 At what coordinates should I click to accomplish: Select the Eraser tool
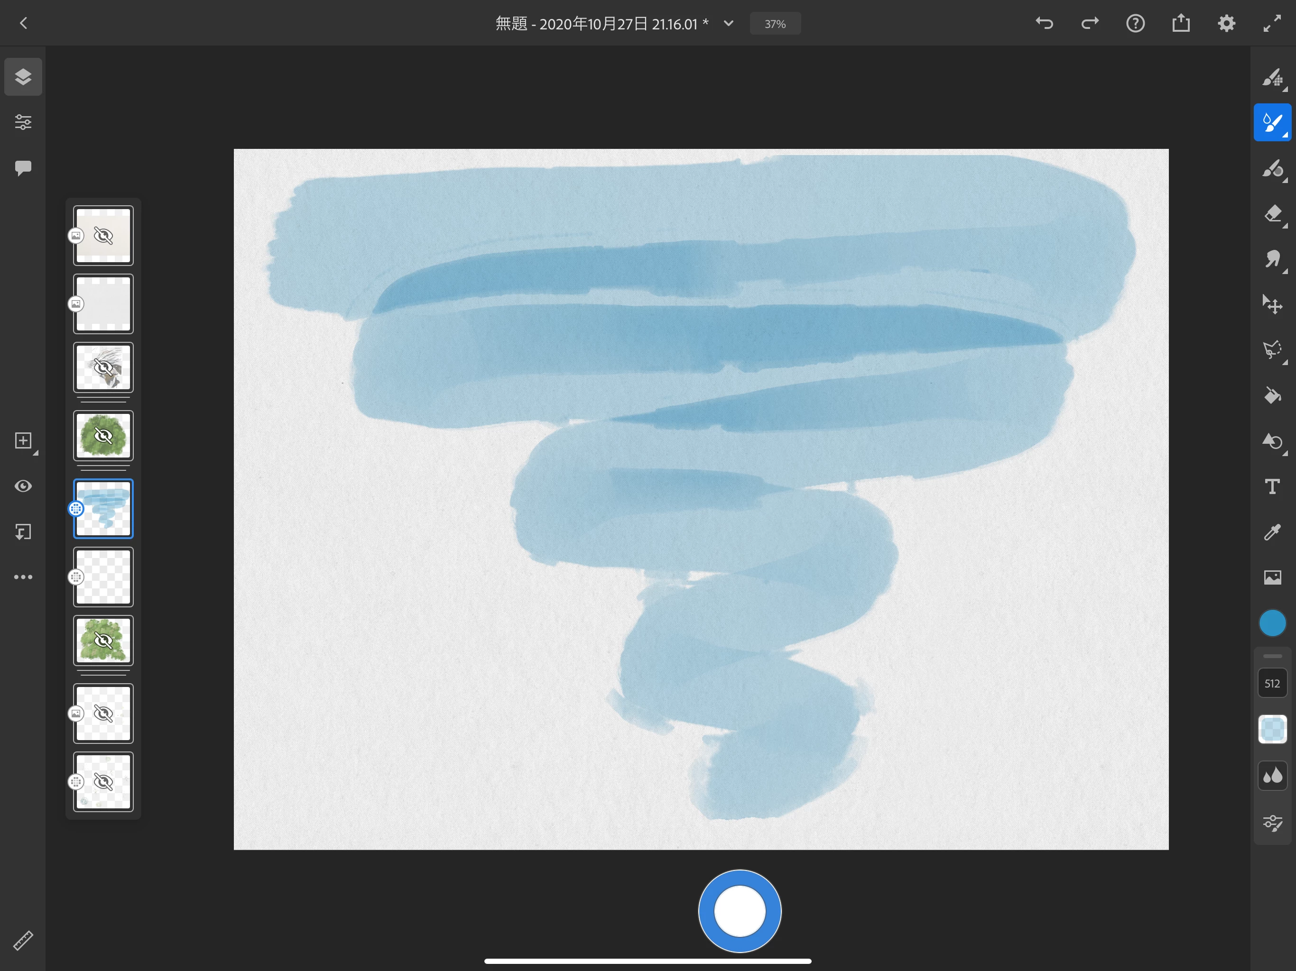point(1272,214)
